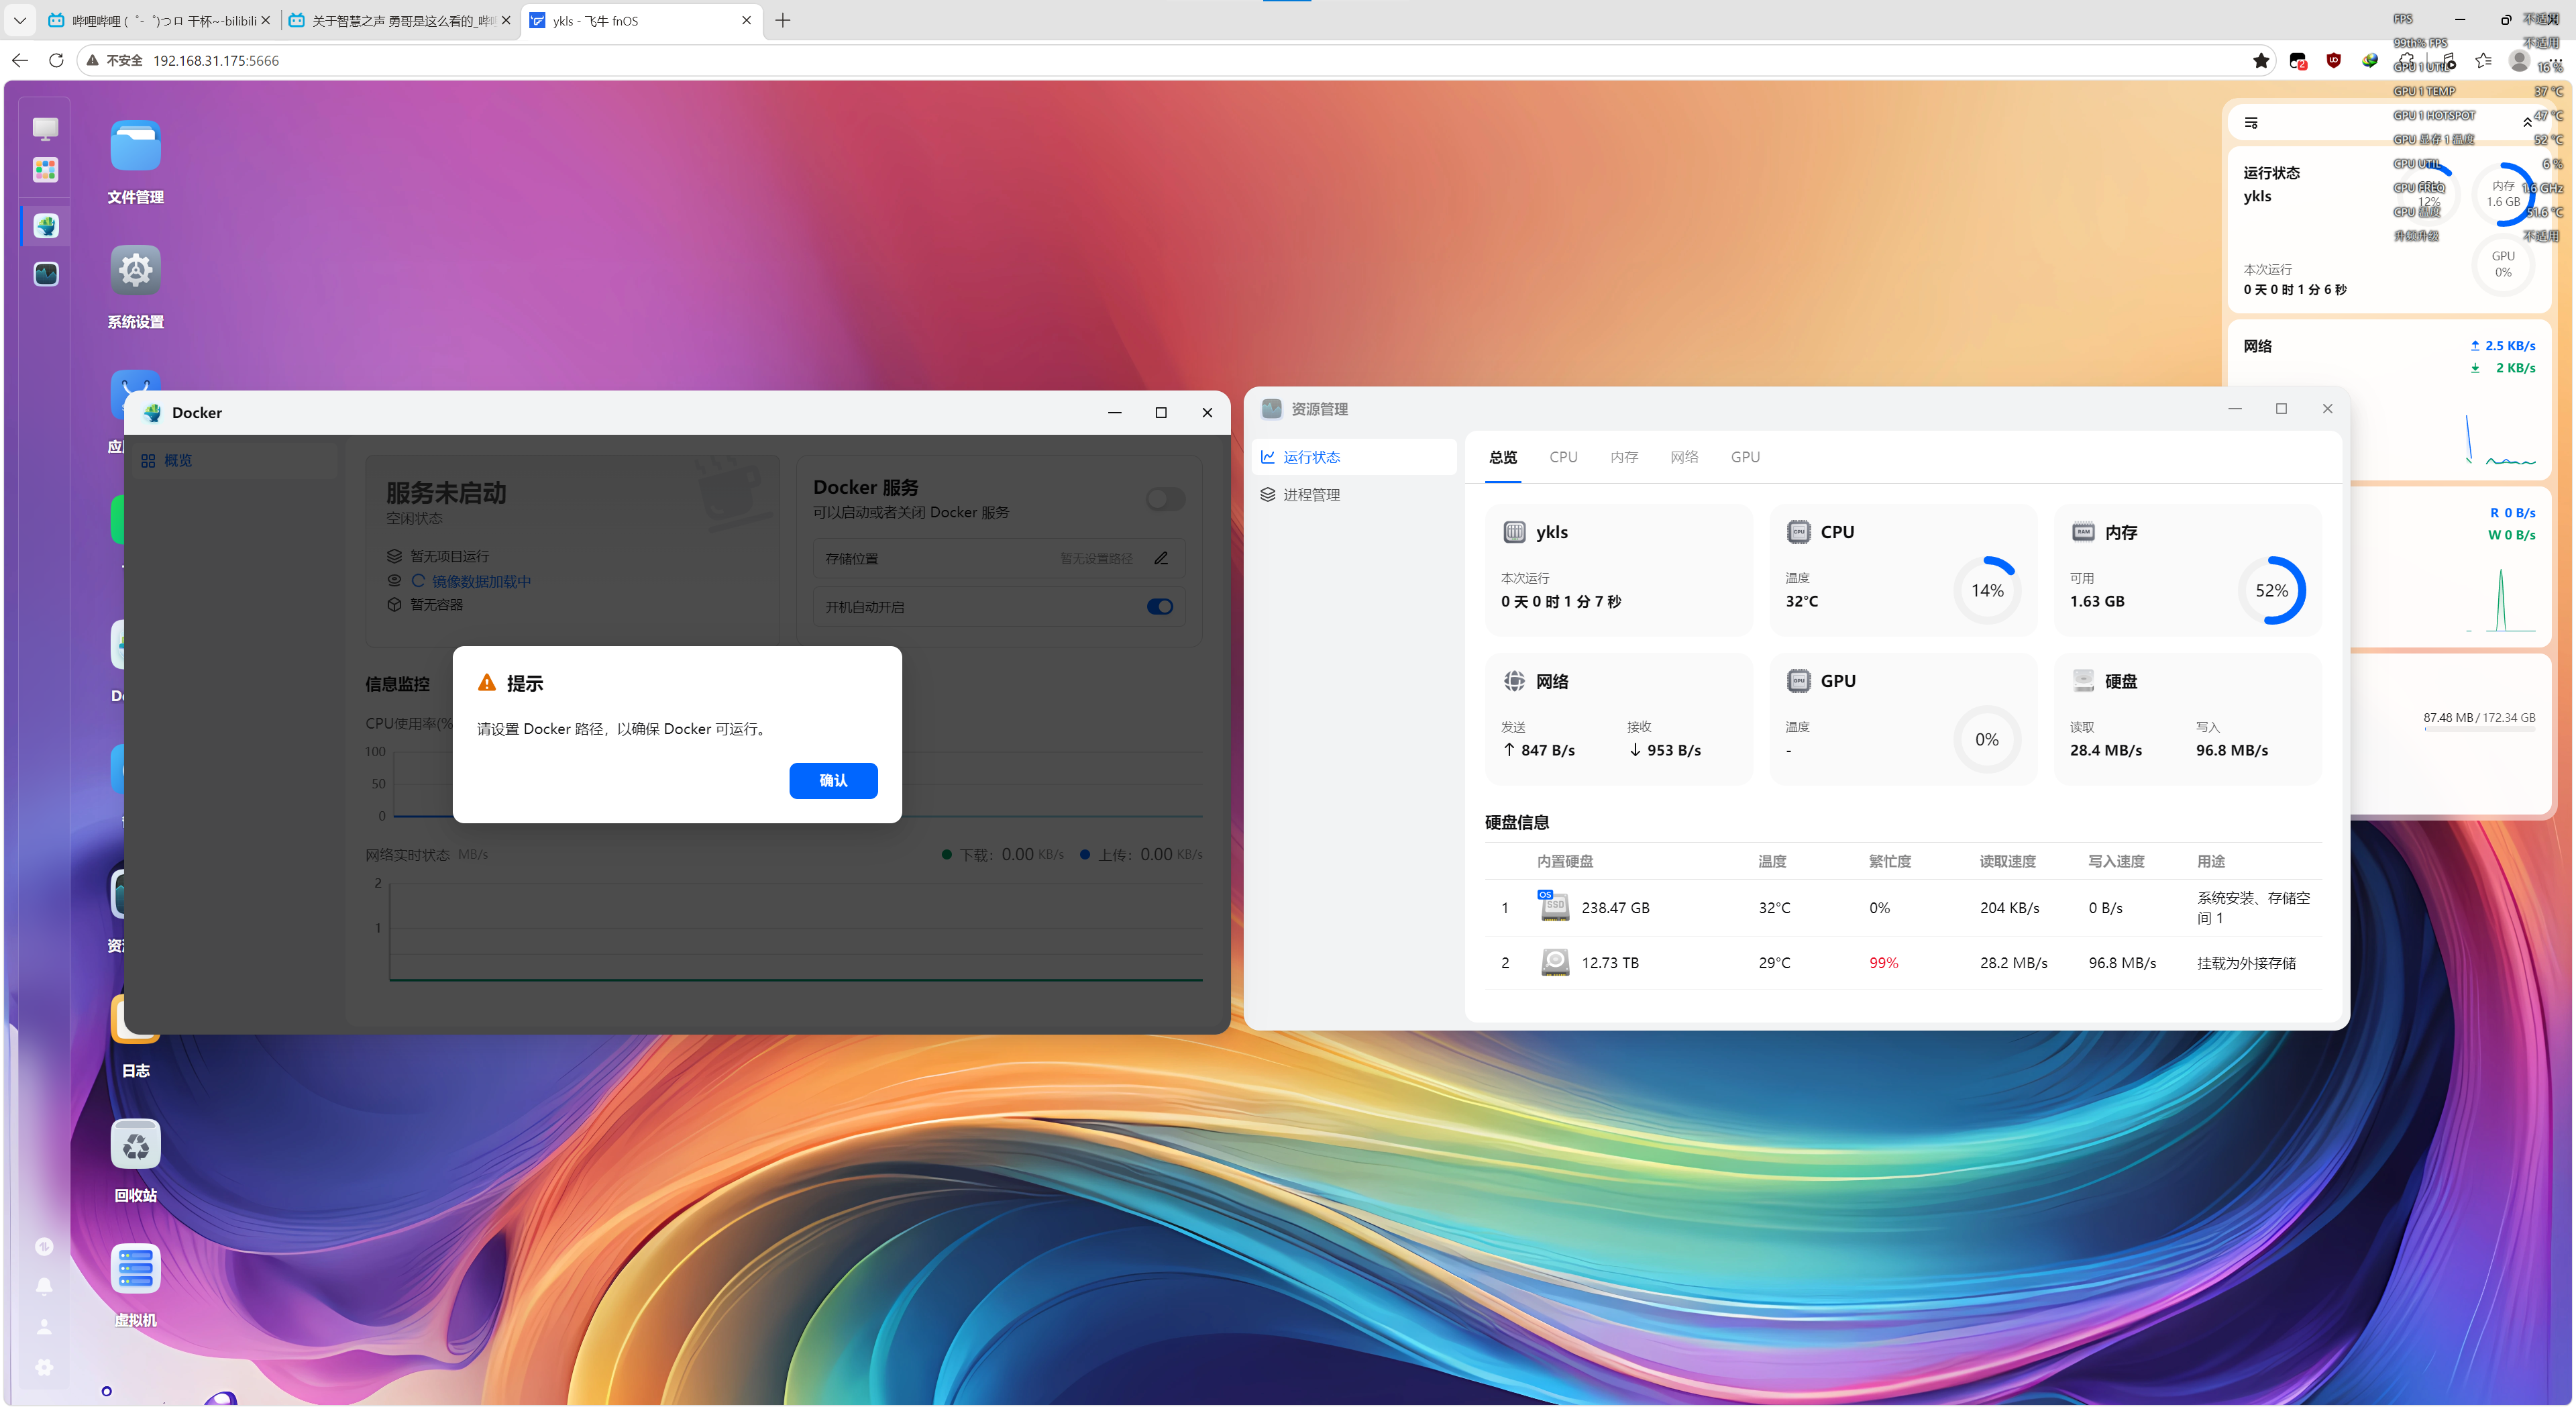Image resolution: width=2576 pixels, height=1409 pixels.
Task: Collapse the widget panel with the chevron
Action: pyautogui.click(x=2527, y=122)
